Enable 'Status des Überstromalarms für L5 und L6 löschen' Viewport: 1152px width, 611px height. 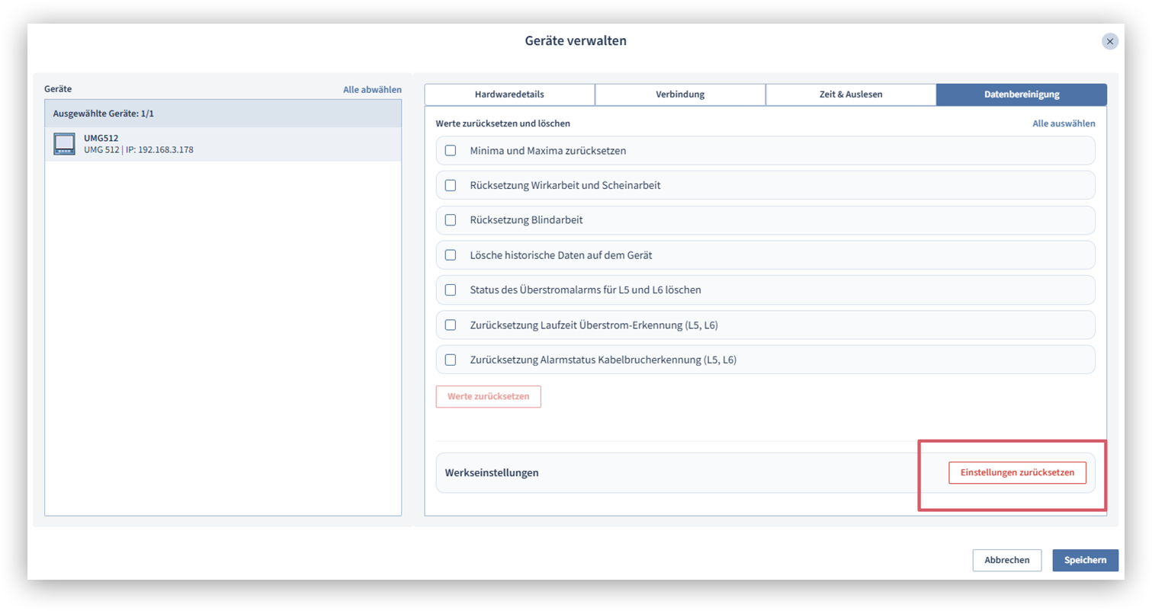[x=450, y=290]
